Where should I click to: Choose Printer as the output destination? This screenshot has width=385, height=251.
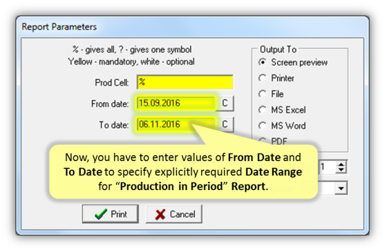tap(263, 78)
